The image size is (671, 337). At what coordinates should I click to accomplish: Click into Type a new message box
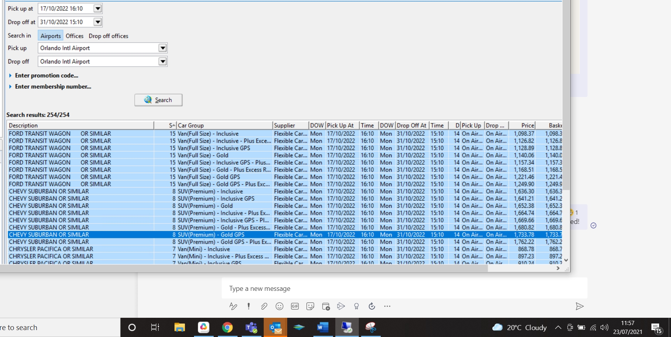pyautogui.click(x=404, y=289)
